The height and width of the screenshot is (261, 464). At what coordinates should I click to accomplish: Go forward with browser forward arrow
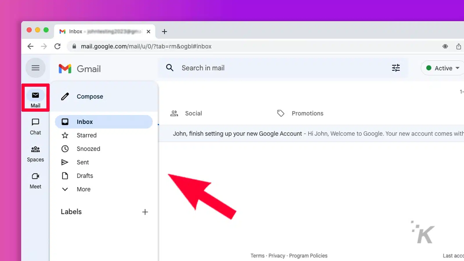coord(44,46)
